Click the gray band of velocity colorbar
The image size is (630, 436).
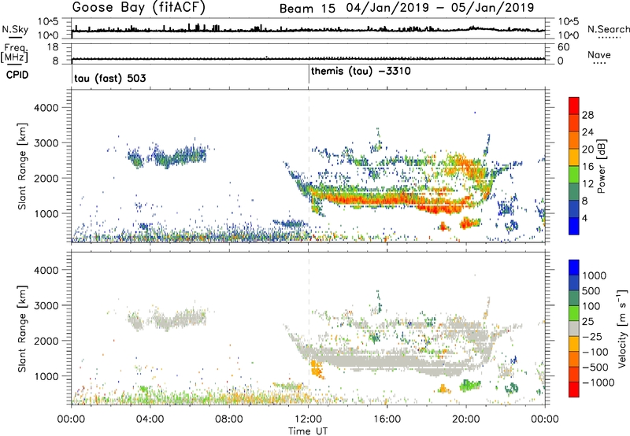click(574, 328)
